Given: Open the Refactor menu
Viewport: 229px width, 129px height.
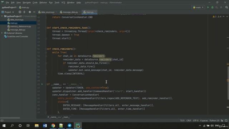Looking at the screenshot, I should pos(43,3).
